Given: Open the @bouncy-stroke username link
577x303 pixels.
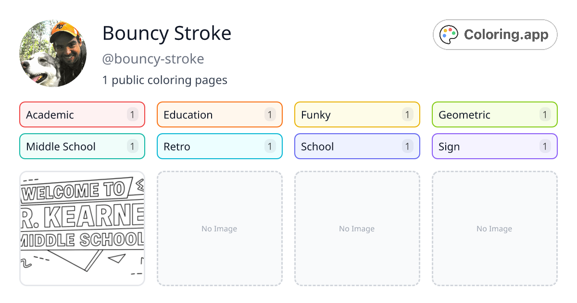Looking at the screenshot, I should pos(153,59).
